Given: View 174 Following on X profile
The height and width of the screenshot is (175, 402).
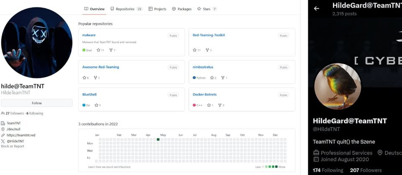Looking at the screenshot, I should point(328,170).
